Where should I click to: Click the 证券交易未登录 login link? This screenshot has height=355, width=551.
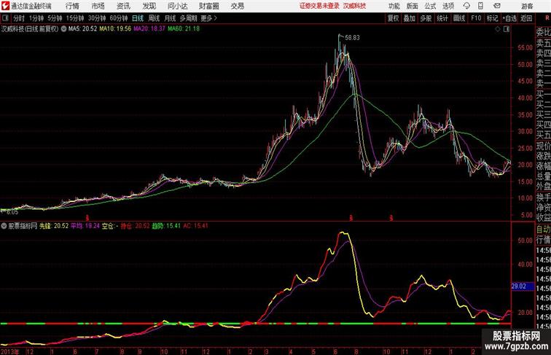(x=319, y=6)
